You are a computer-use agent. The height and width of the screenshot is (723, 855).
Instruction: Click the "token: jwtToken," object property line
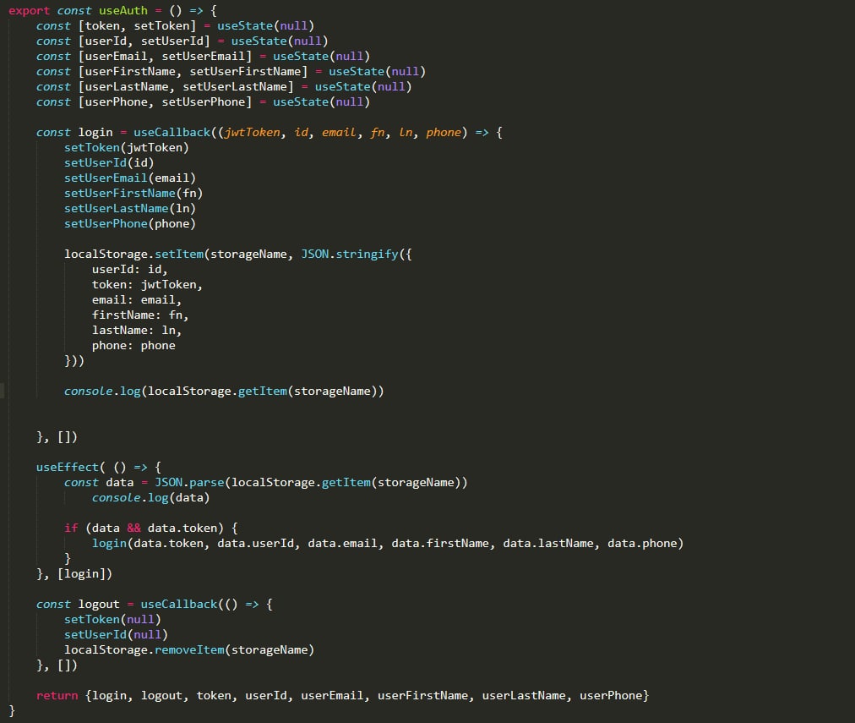[147, 285]
